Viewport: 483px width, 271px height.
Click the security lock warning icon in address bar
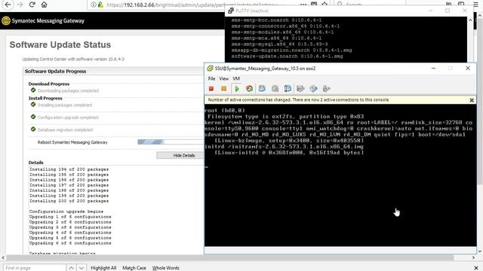point(100,5)
